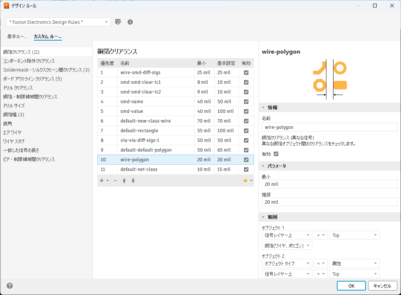401x295 pixels.
Task: Select ボード アウトライン クリアランス (5)
Action: pyautogui.click(x=46, y=79)
